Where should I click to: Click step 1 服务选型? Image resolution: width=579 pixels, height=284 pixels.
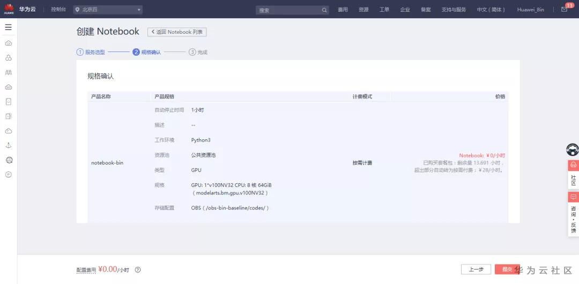point(91,52)
